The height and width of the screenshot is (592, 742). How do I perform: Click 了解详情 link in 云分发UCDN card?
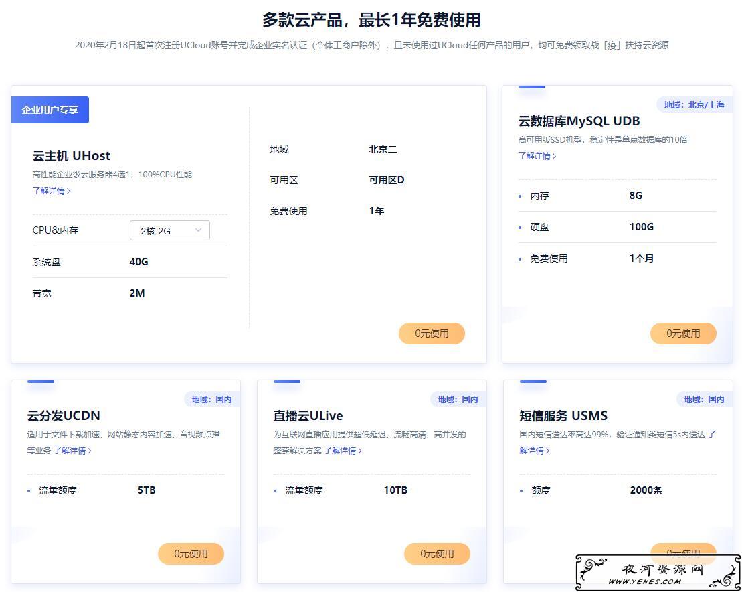pos(72,451)
